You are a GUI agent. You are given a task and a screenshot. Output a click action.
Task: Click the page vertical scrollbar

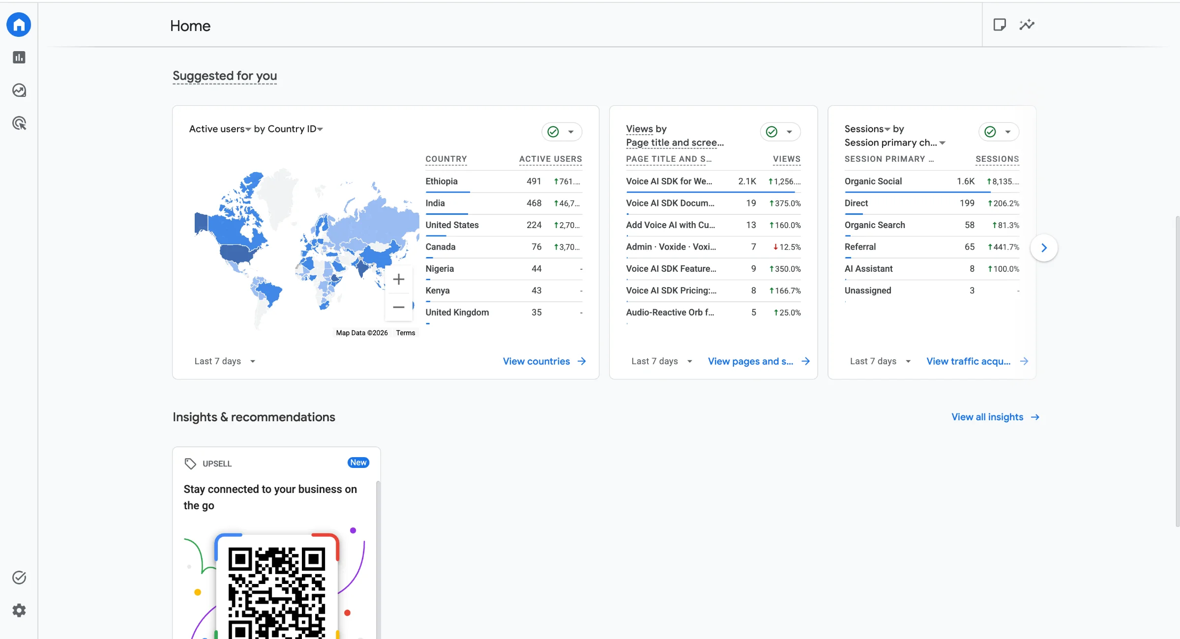[1177, 371]
